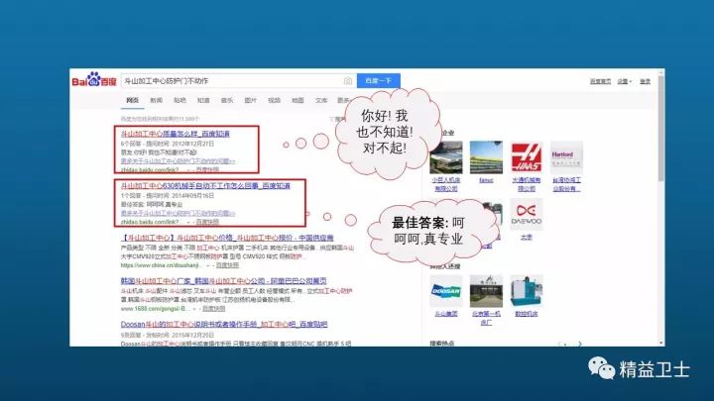Image resolution: width=714 pixels, height=401 pixels.
Task: Open 百度快照 of china.cn result
Action: click(227, 265)
